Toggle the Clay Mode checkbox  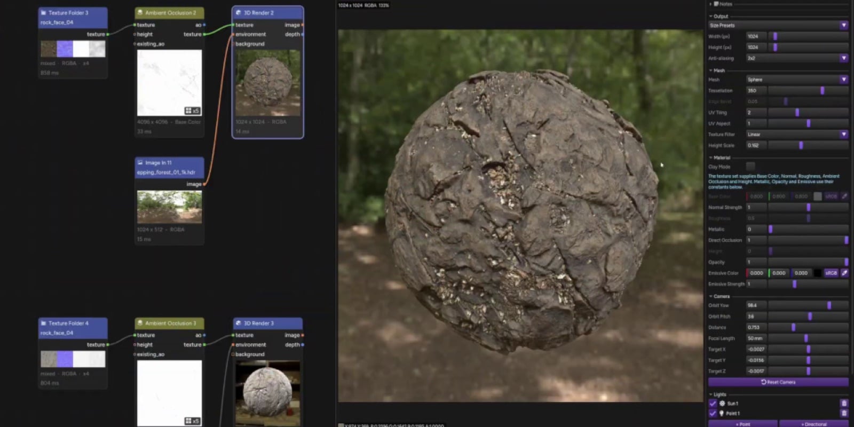(x=750, y=167)
